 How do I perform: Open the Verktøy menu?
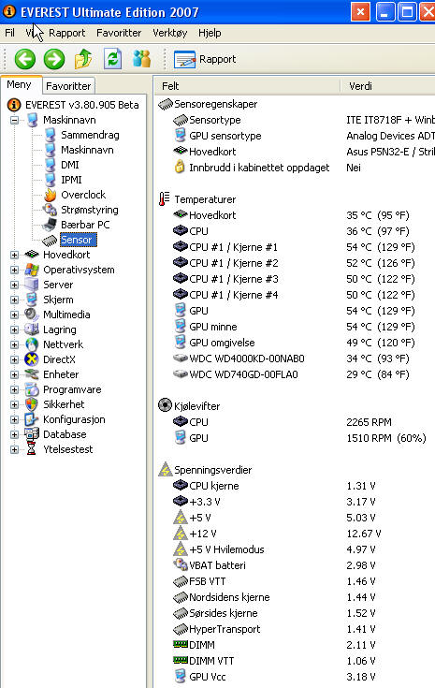click(169, 33)
